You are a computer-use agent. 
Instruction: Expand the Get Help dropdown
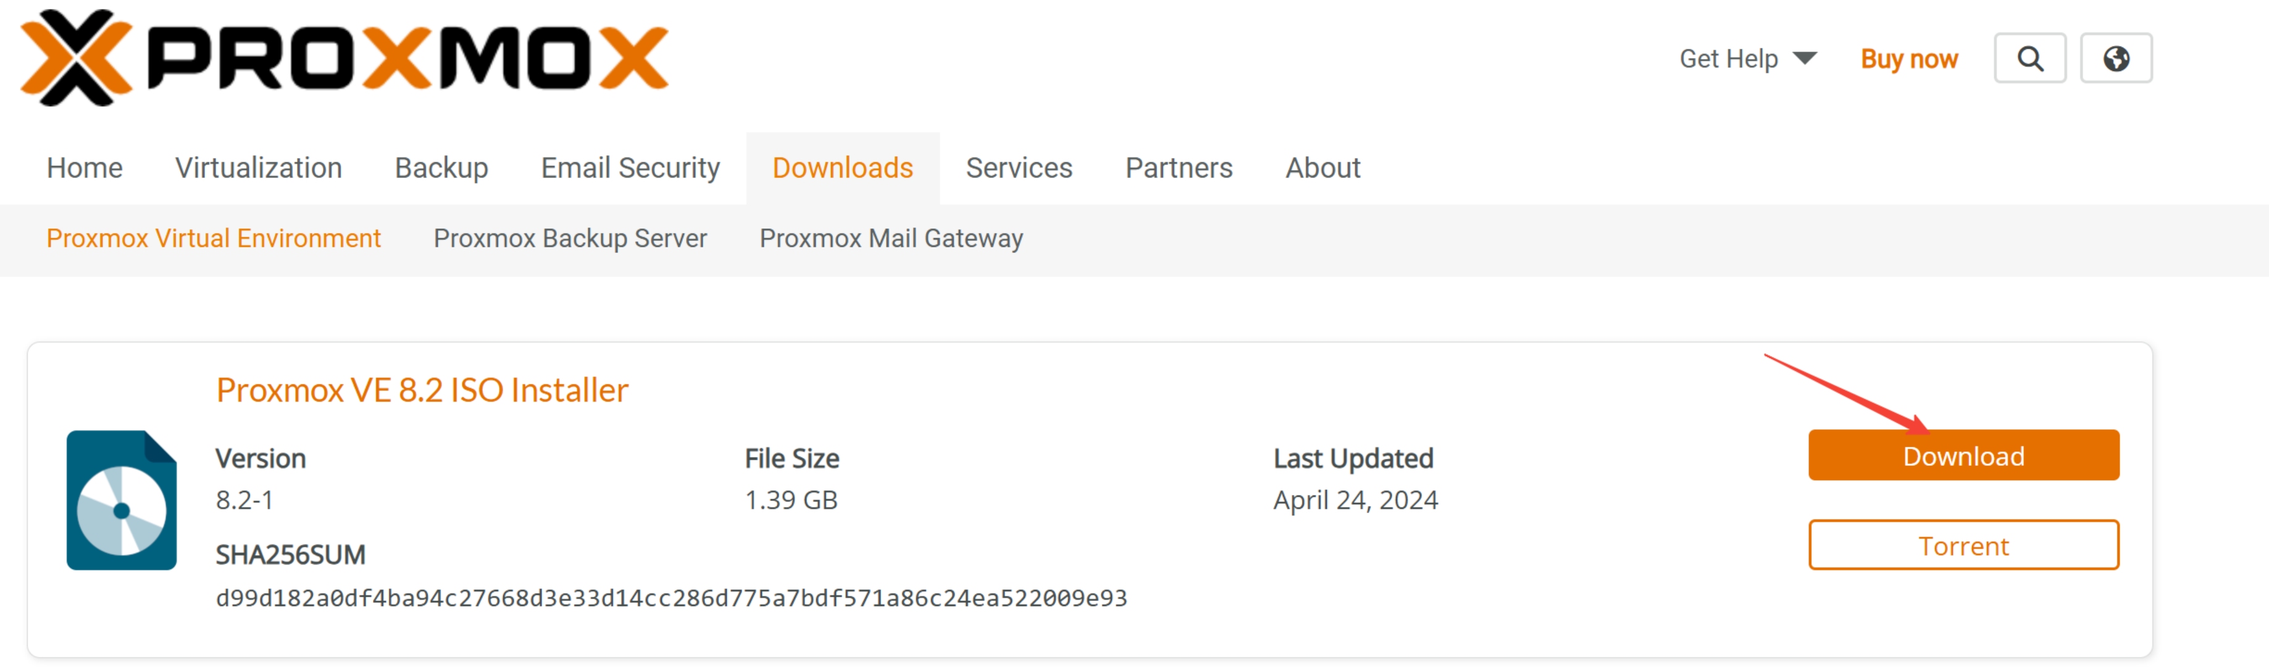(1747, 59)
